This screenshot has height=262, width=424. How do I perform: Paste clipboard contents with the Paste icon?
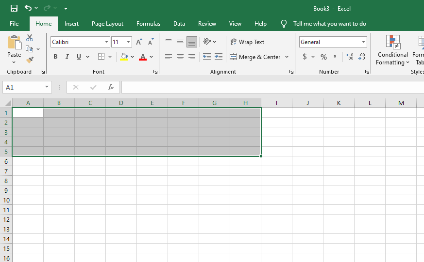click(x=15, y=42)
